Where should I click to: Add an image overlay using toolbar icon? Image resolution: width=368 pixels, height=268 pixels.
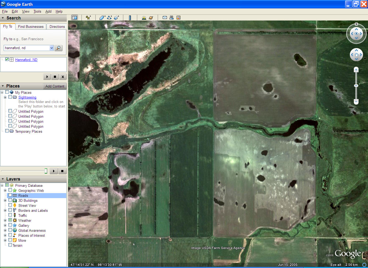click(116, 18)
